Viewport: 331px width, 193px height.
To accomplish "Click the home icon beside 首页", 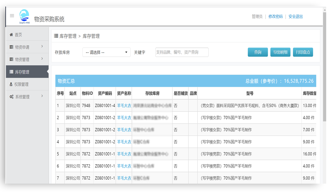I will [x=11, y=35].
